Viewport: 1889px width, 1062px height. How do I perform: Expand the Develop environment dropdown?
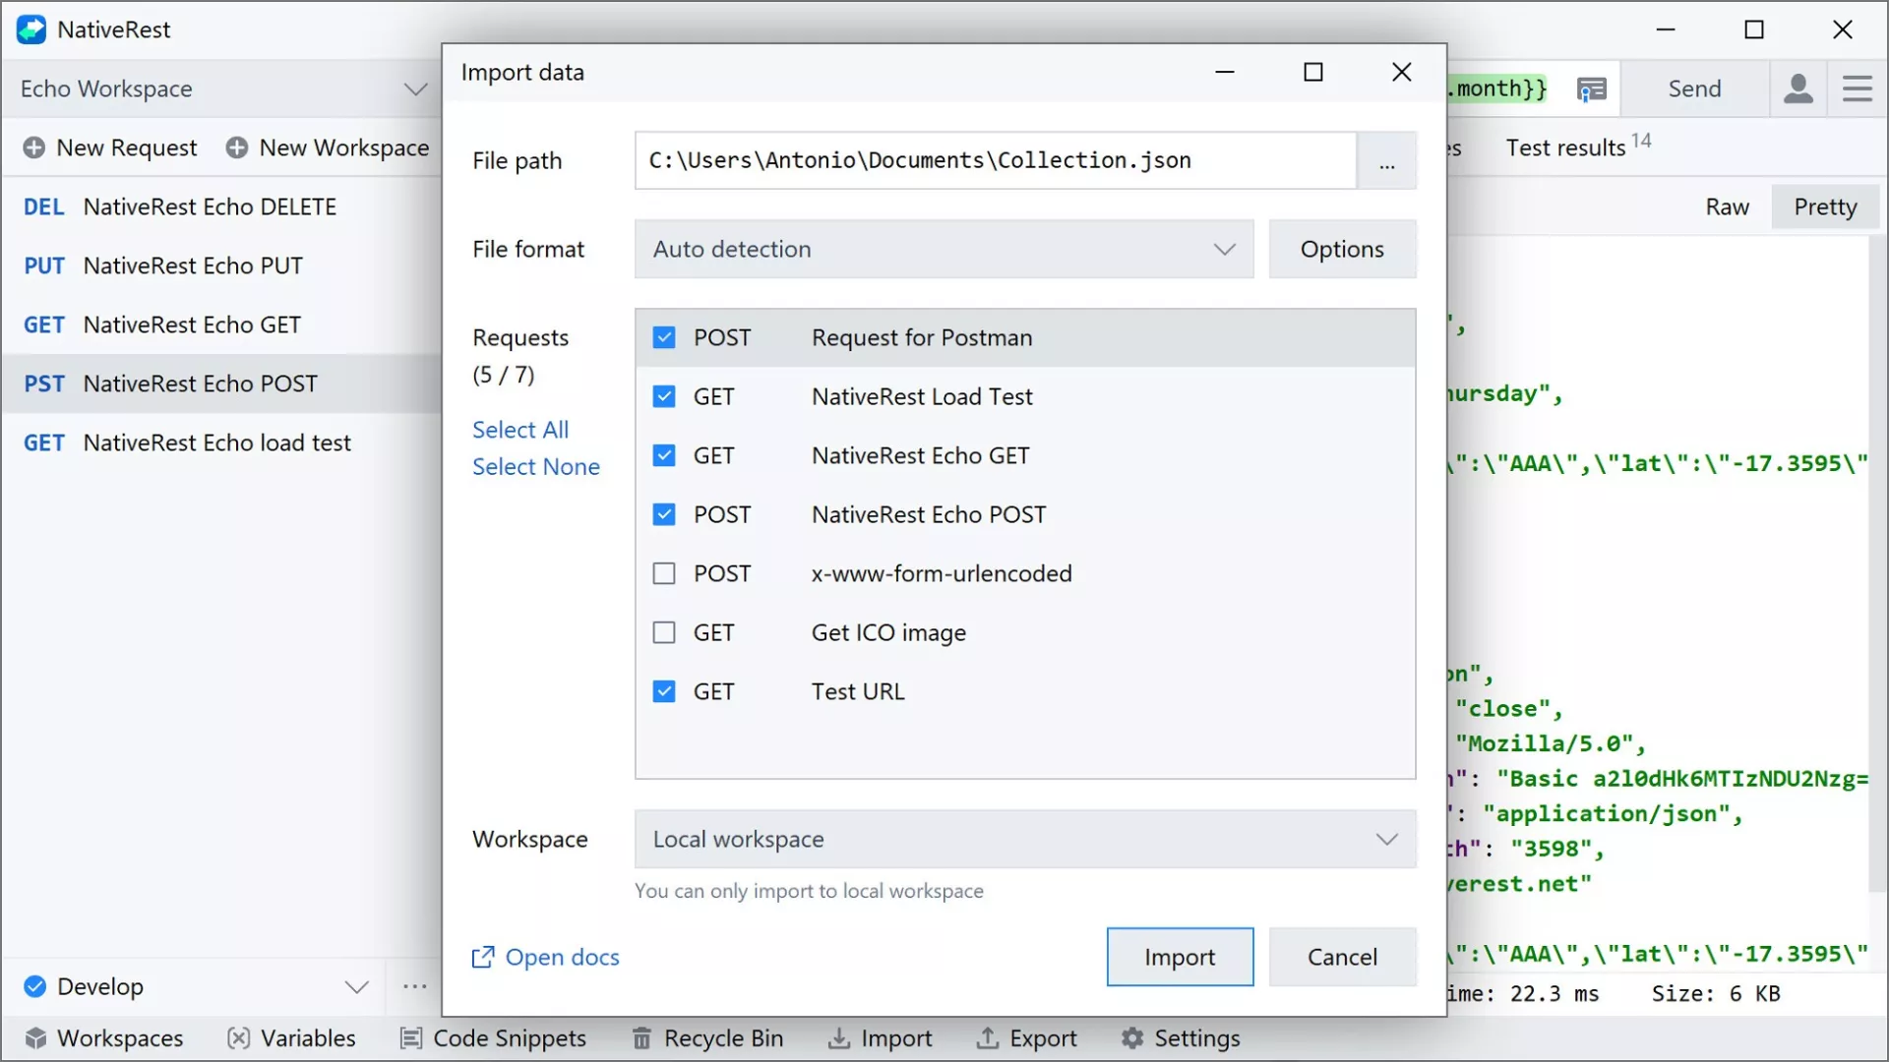357,986
